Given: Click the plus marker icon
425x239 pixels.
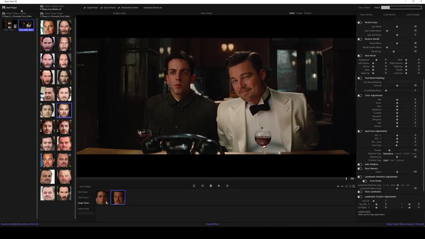Looking at the screenshot, I should (338, 186).
